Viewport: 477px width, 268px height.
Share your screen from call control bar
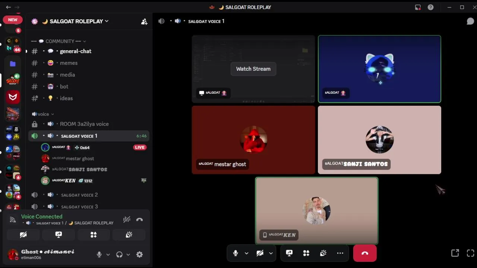289,253
